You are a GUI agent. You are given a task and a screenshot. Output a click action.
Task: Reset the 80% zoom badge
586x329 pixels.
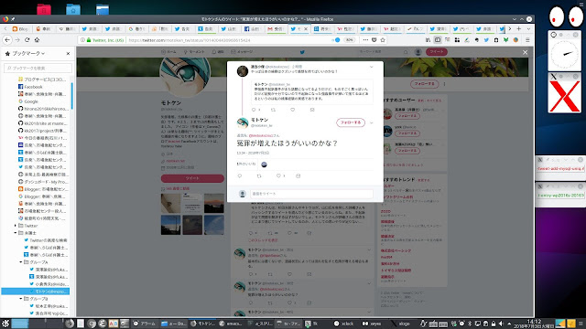350,40
